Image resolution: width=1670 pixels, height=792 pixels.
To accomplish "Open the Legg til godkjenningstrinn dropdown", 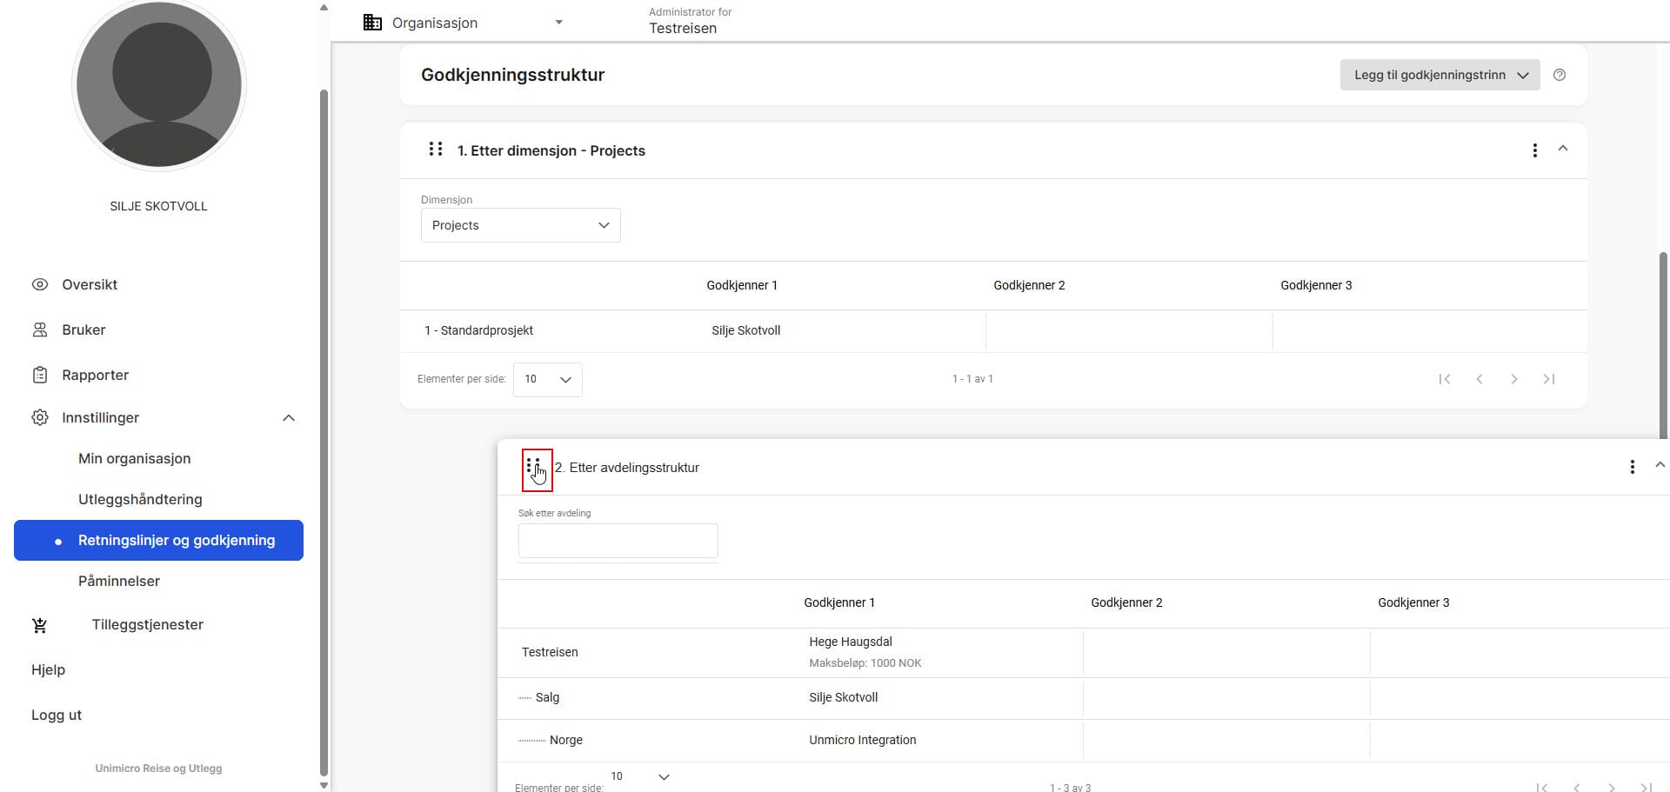I will (1440, 75).
